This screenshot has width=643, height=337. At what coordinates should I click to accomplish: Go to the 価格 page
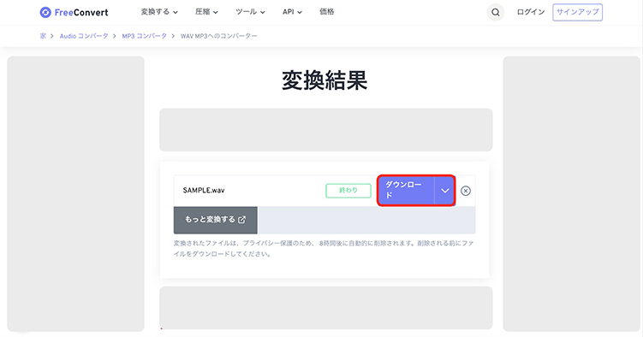click(x=327, y=12)
